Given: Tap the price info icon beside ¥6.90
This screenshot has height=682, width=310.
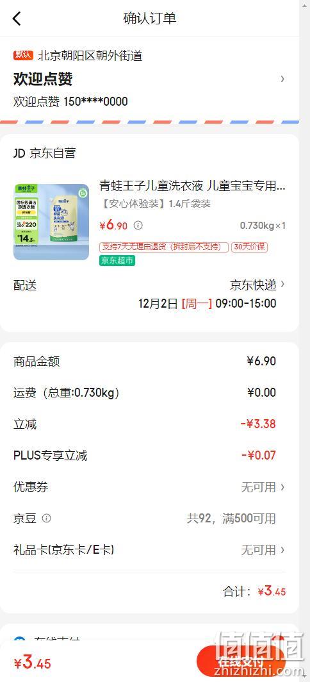Looking at the screenshot, I should [138, 226].
